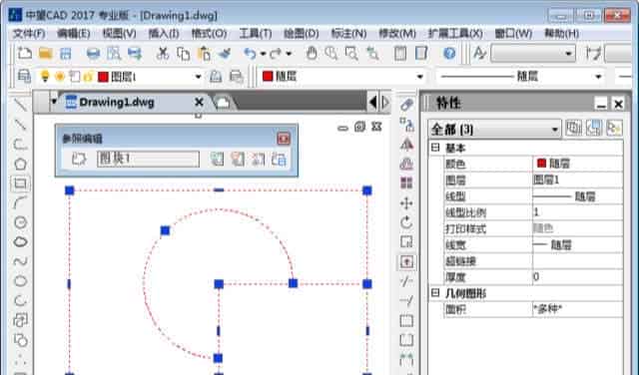639x375 pixels.
Task: Click the 线型比例 value field
Action: [x=577, y=212]
